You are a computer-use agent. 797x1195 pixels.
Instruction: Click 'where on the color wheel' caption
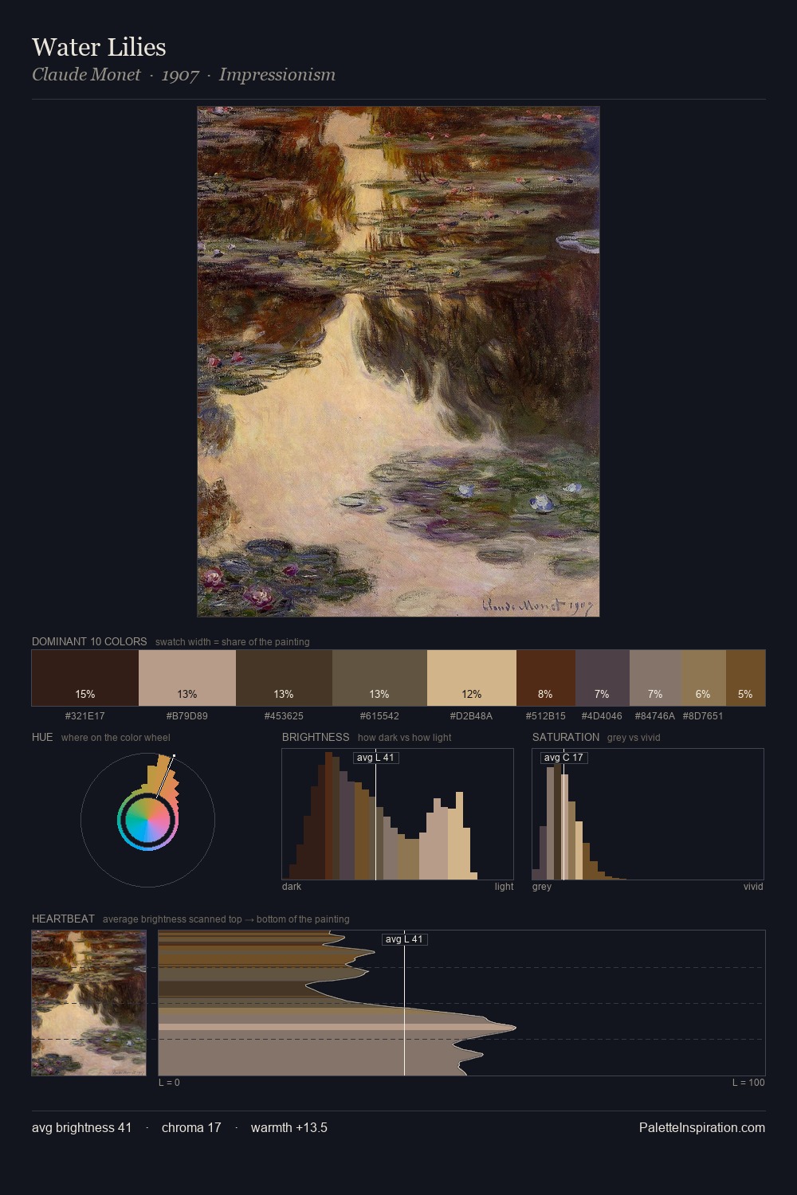[x=116, y=738]
